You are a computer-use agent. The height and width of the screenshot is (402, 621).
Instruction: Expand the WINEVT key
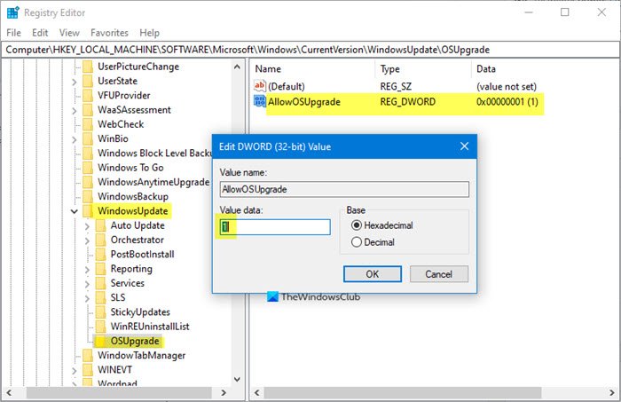(x=75, y=371)
